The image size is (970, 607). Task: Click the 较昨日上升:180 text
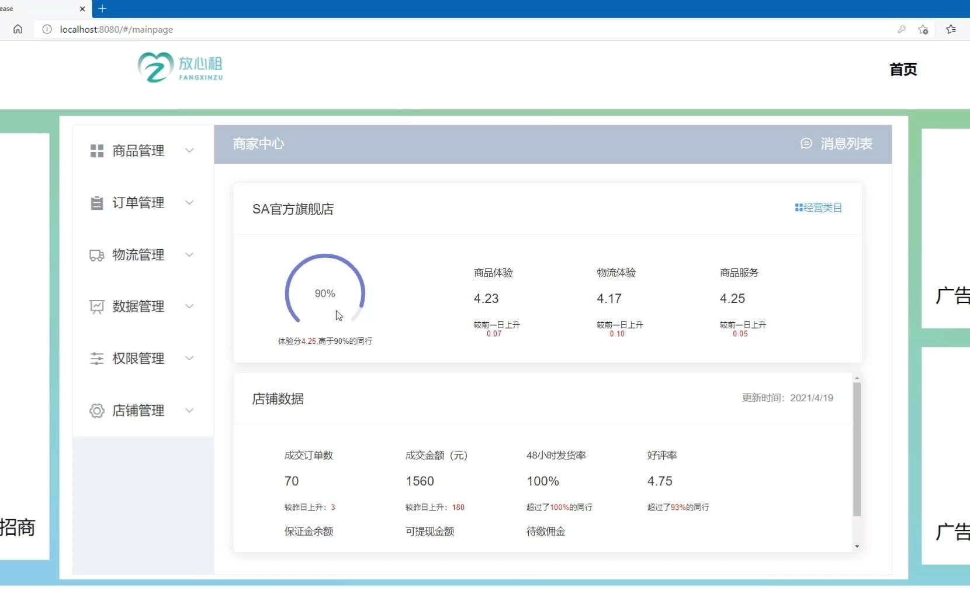point(435,508)
